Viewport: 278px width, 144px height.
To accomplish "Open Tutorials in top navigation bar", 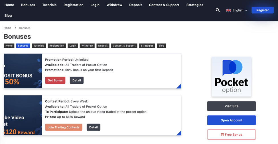I will coord(49,5).
